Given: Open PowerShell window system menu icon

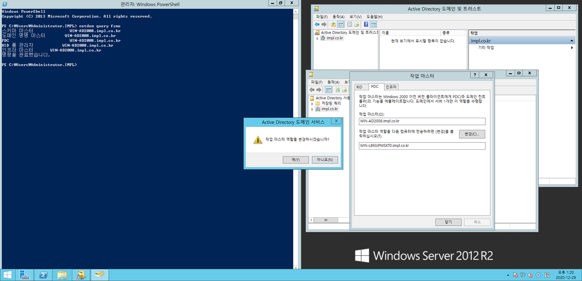Looking at the screenshot, I should point(5,4).
